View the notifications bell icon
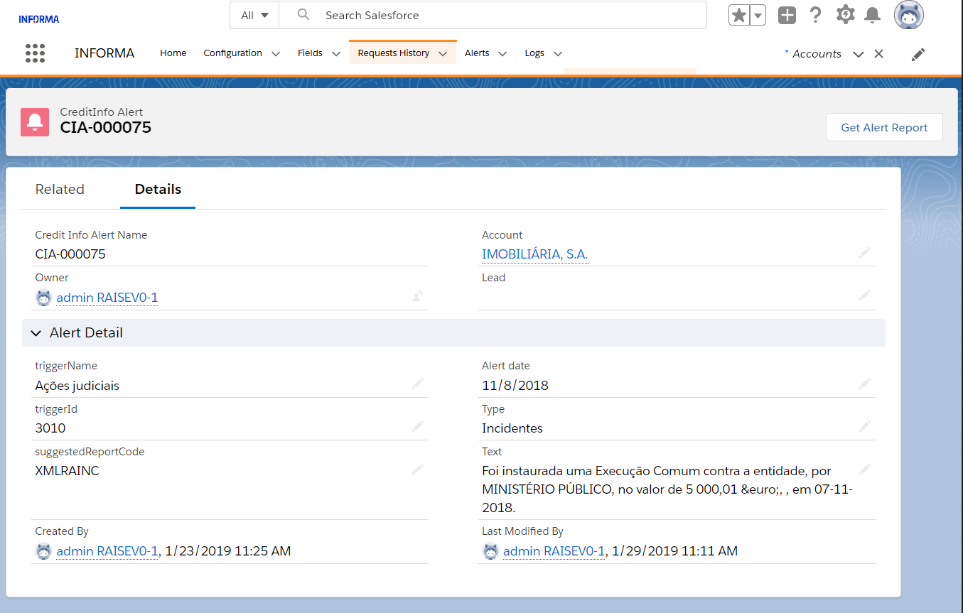Image resolution: width=963 pixels, height=613 pixels. pos(872,15)
